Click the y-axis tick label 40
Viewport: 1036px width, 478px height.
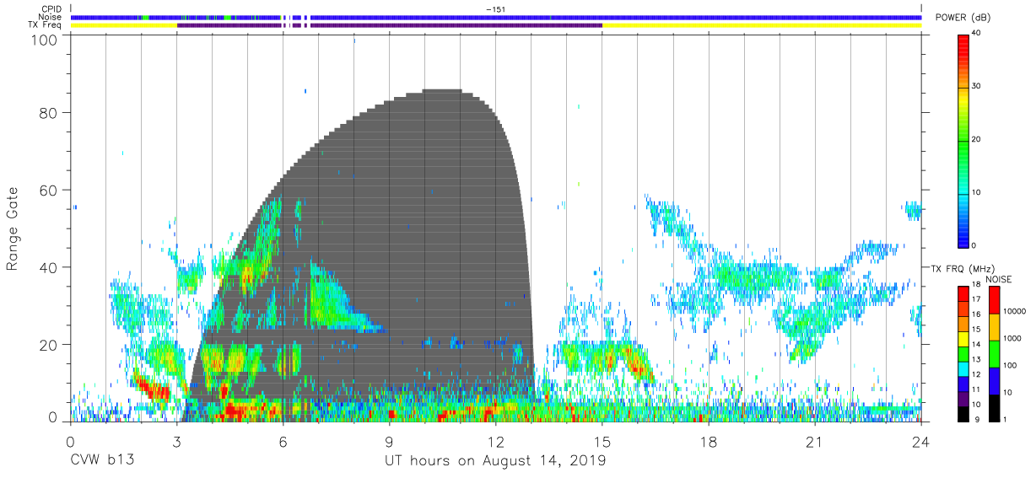coord(48,267)
